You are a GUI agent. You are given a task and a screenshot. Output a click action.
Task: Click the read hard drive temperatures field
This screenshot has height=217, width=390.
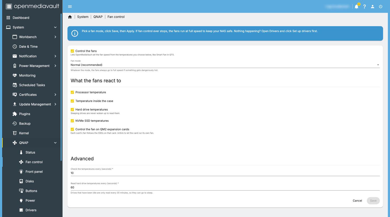tap(225, 188)
